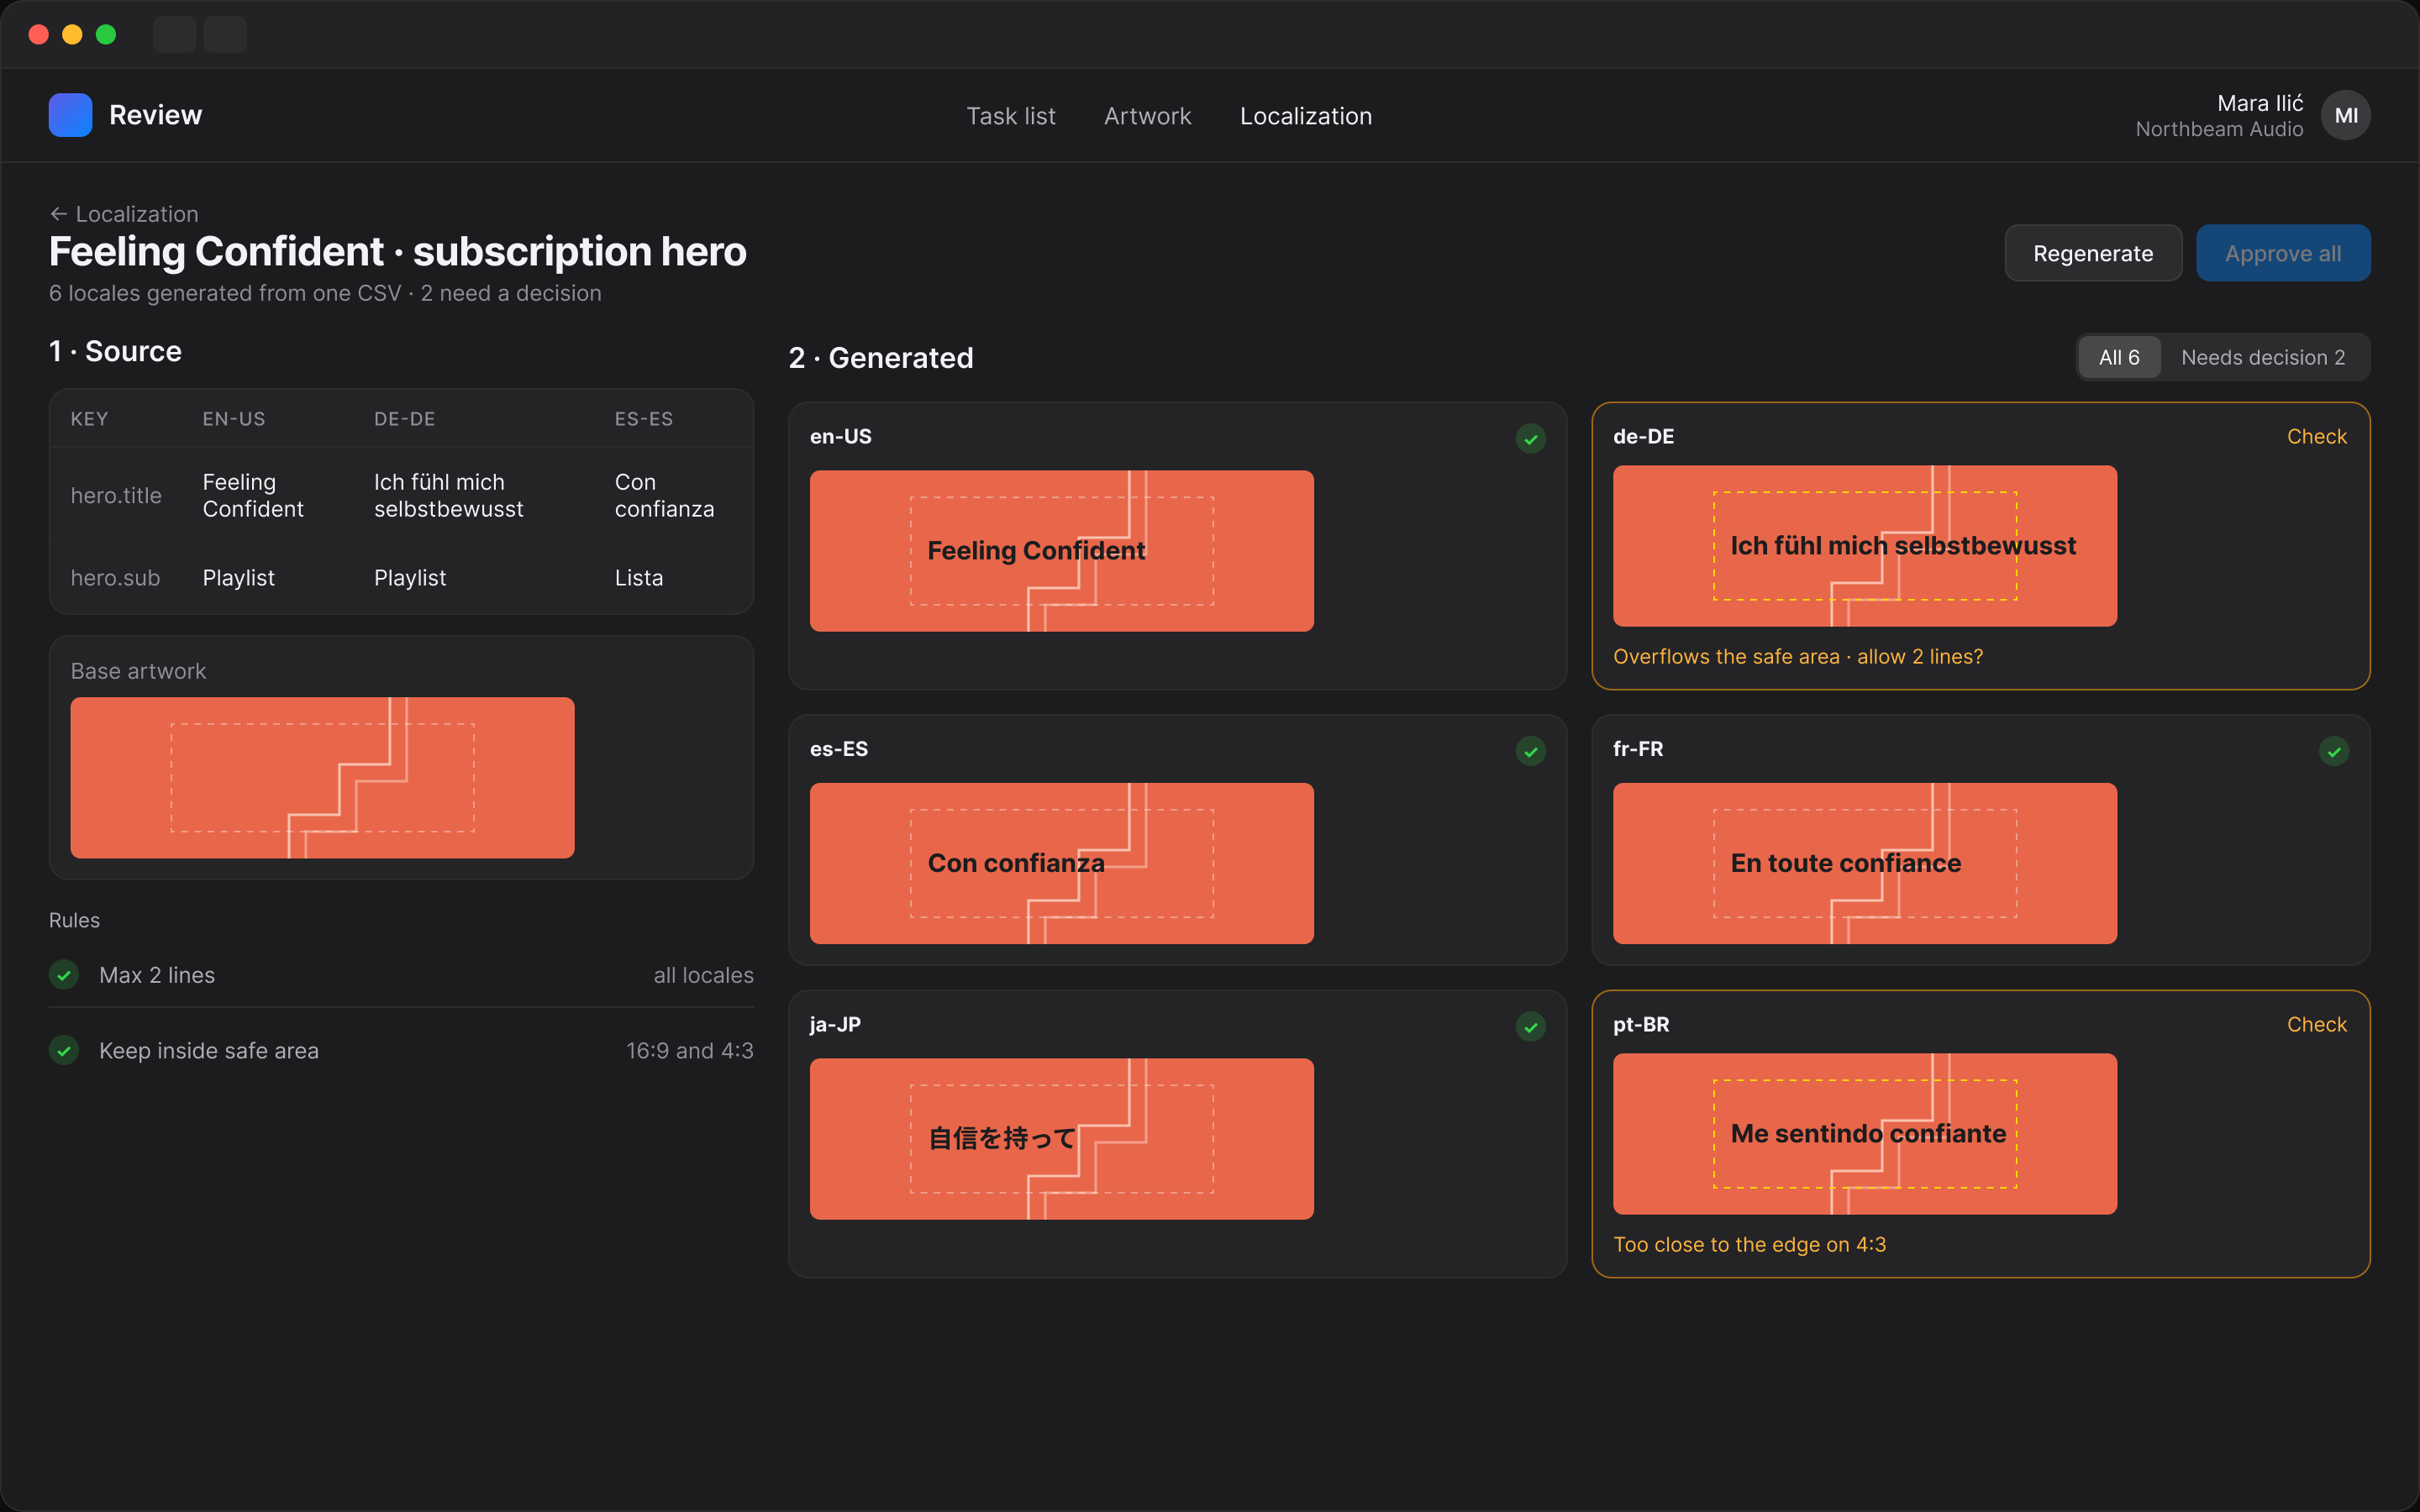Show only Needs decision 2 locales
This screenshot has width=2420, height=1512.
click(2263, 357)
